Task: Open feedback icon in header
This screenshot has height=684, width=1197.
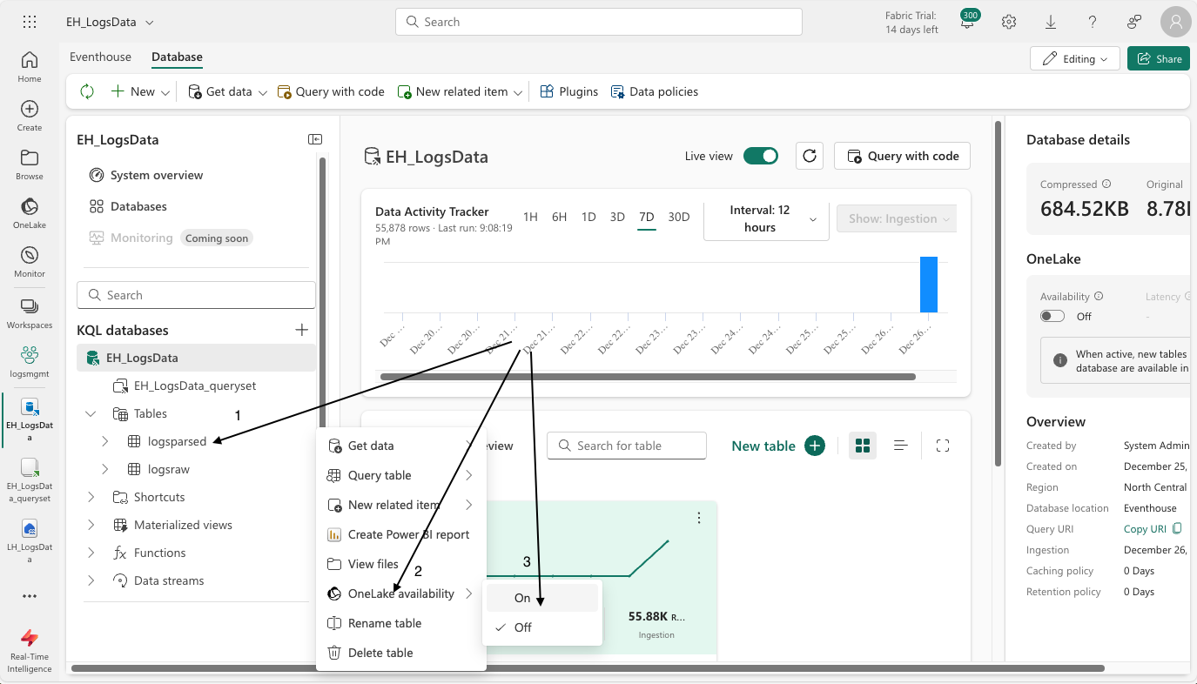Action: click(x=1134, y=22)
